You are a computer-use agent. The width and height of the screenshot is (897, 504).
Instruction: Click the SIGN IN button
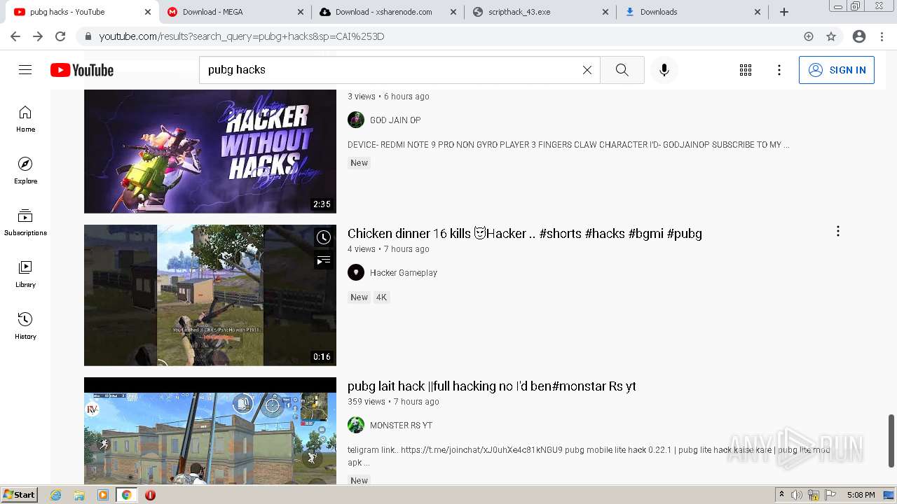coord(837,70)
